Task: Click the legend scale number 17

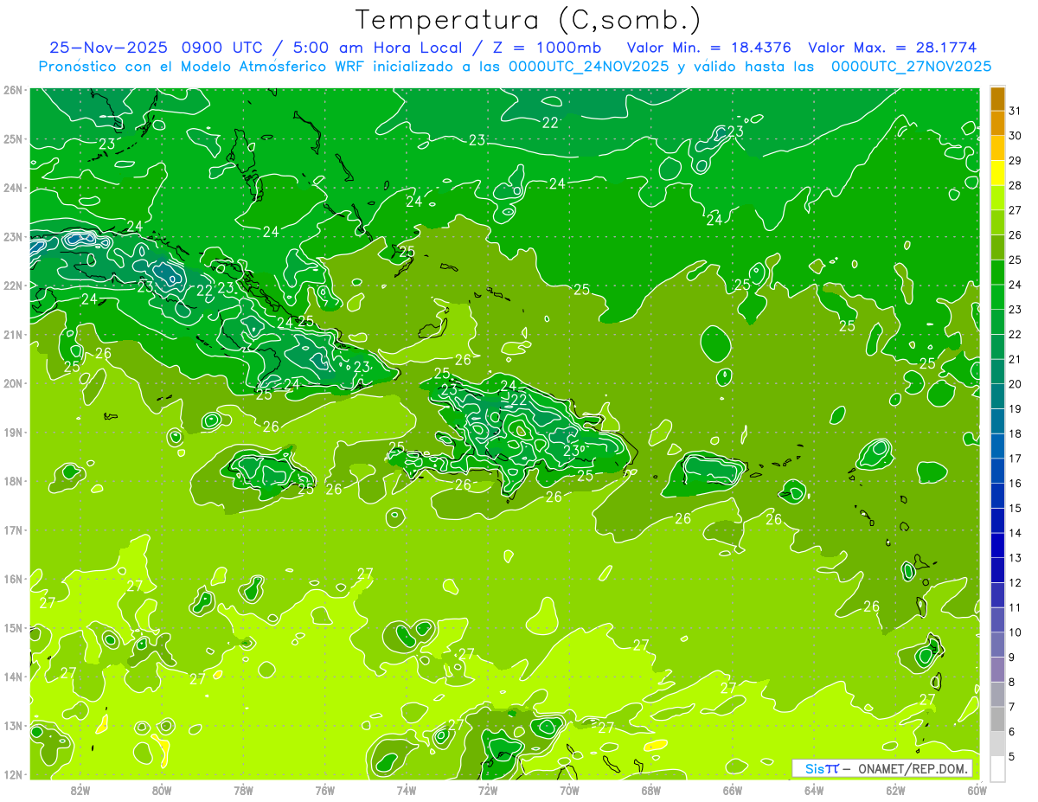Action: (x=1016, y=459)
